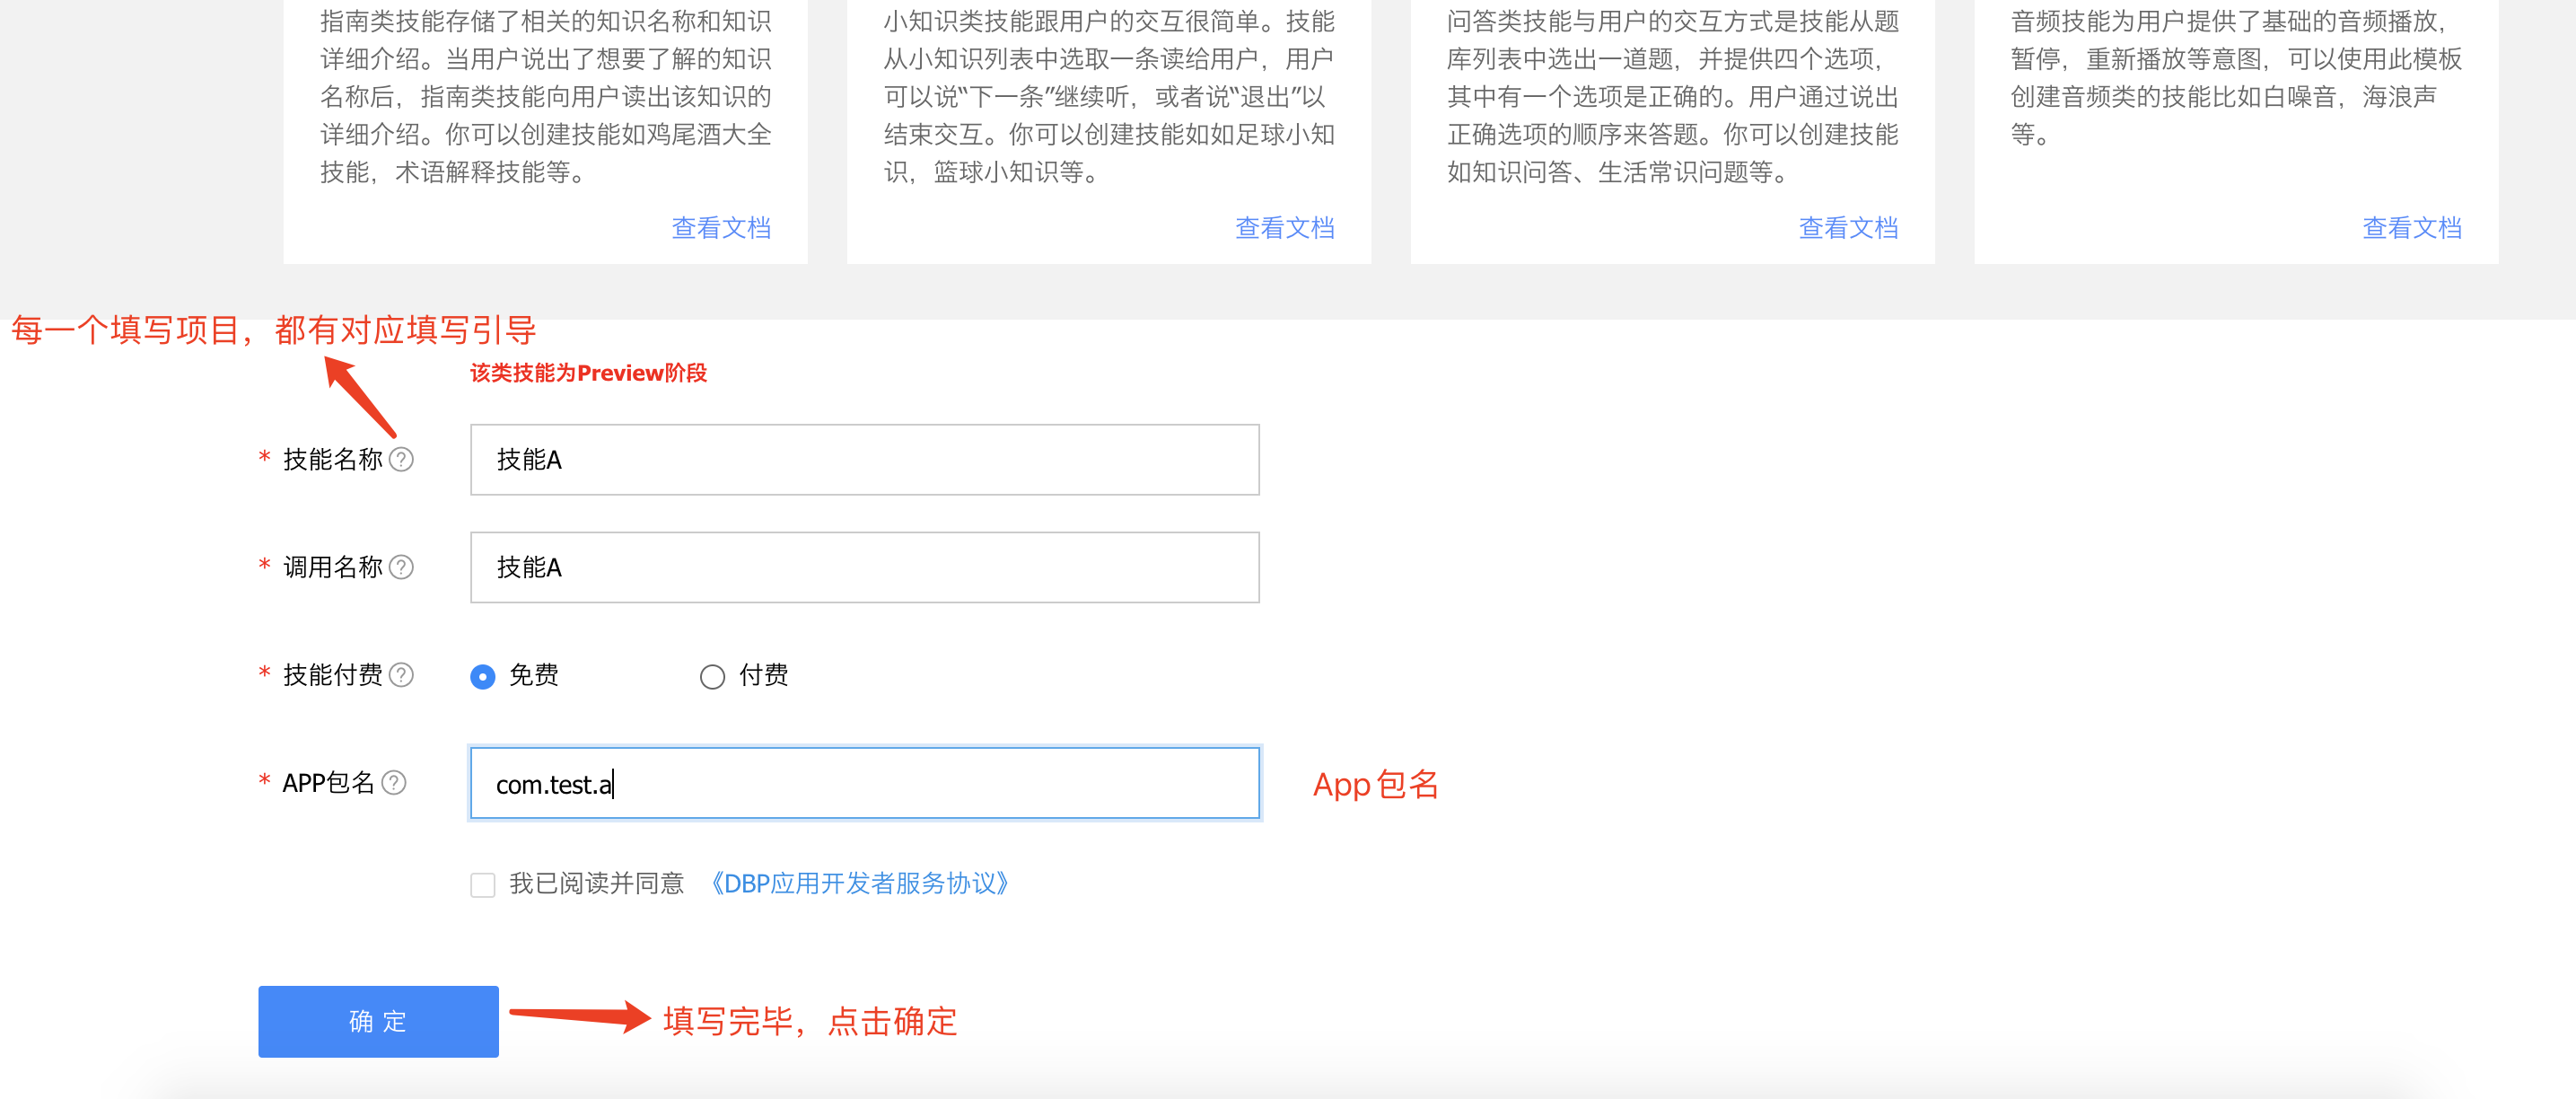Select the 付费 radio option
The image size is (2576, 1099).
pos(712,677)
